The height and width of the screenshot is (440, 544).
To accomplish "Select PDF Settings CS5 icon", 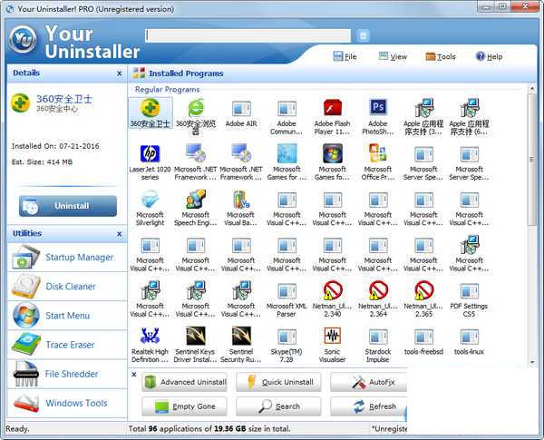I will click(x=469, y=291).
